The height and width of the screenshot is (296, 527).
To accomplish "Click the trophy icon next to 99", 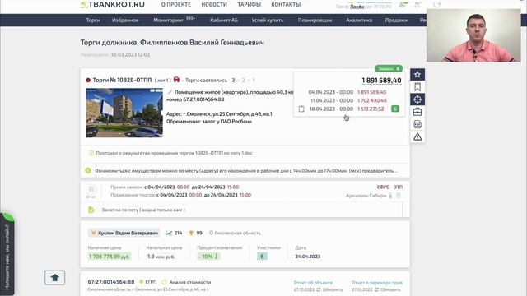I will pyautogui.click(x=191, y=233).
